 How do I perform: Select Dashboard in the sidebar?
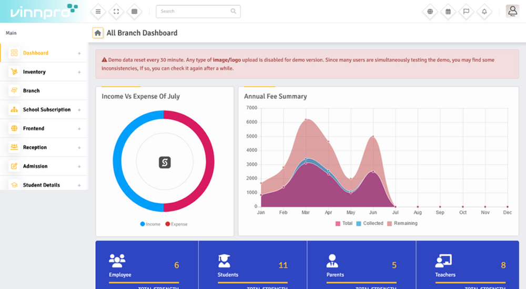(x=35, y=53)
